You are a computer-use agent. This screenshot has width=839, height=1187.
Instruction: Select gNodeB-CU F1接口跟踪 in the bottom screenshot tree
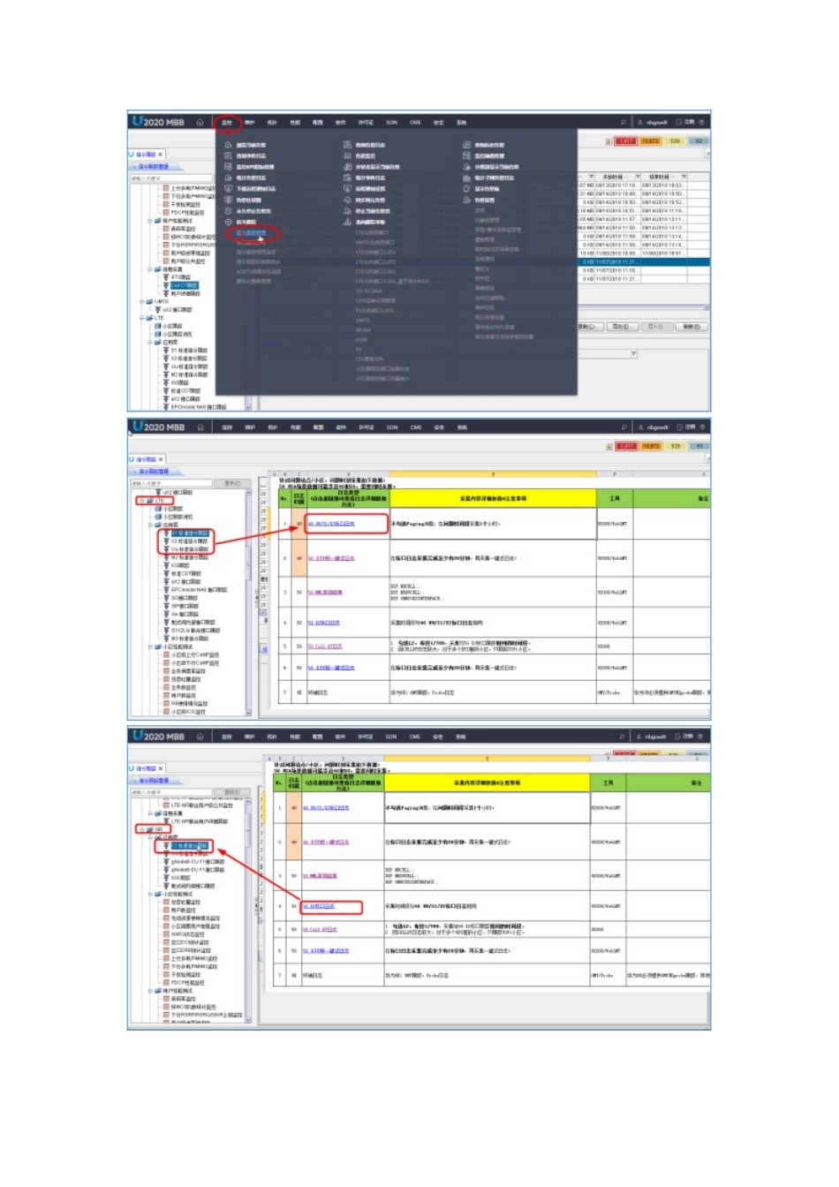point(197,862)
